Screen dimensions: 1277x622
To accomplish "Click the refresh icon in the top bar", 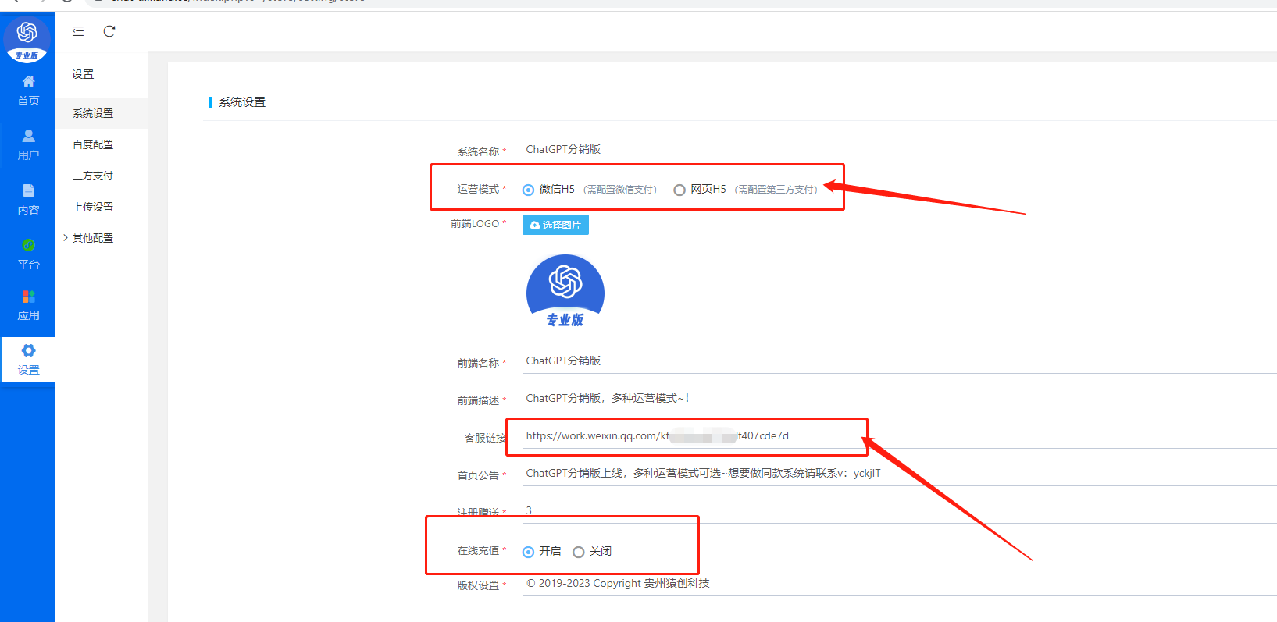I will 109,31.
